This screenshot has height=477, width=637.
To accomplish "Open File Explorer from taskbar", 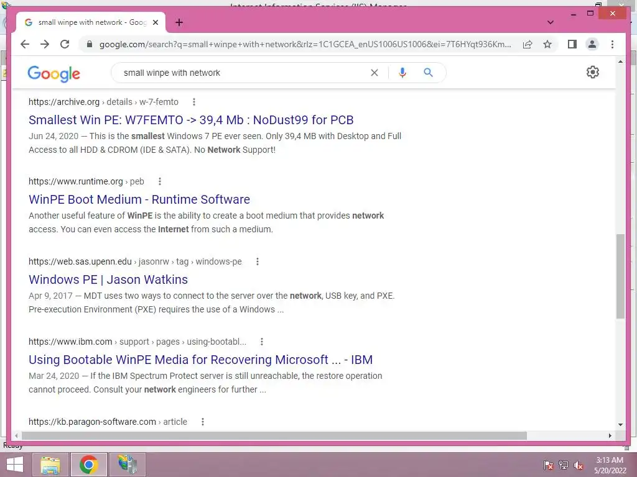I will click(x=50, y=465).
